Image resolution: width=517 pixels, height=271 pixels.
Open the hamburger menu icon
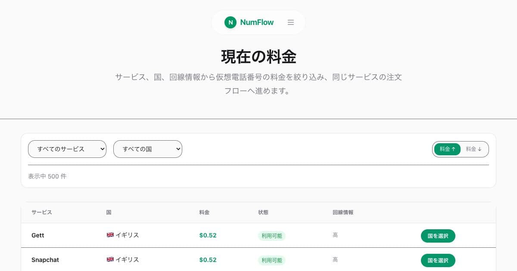click(291, 22)
